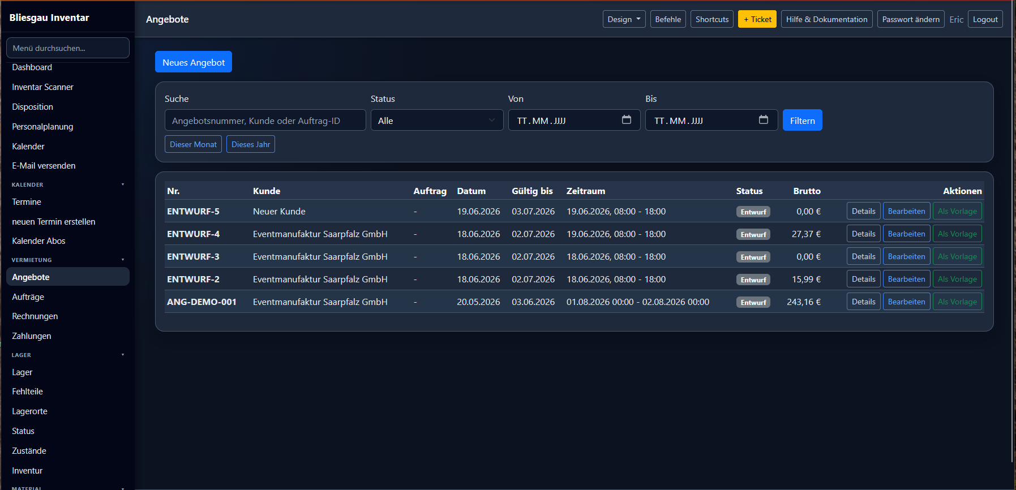Open Hilfe & Dokumentation
This screenshot has height=490, width=1016.
coord(826,19)
